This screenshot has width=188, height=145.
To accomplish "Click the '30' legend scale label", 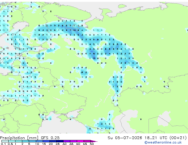I will tap(64, 144).
